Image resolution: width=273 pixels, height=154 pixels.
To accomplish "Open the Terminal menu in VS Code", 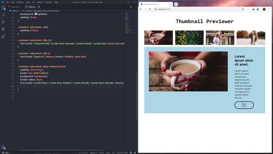I will point(48,2).
